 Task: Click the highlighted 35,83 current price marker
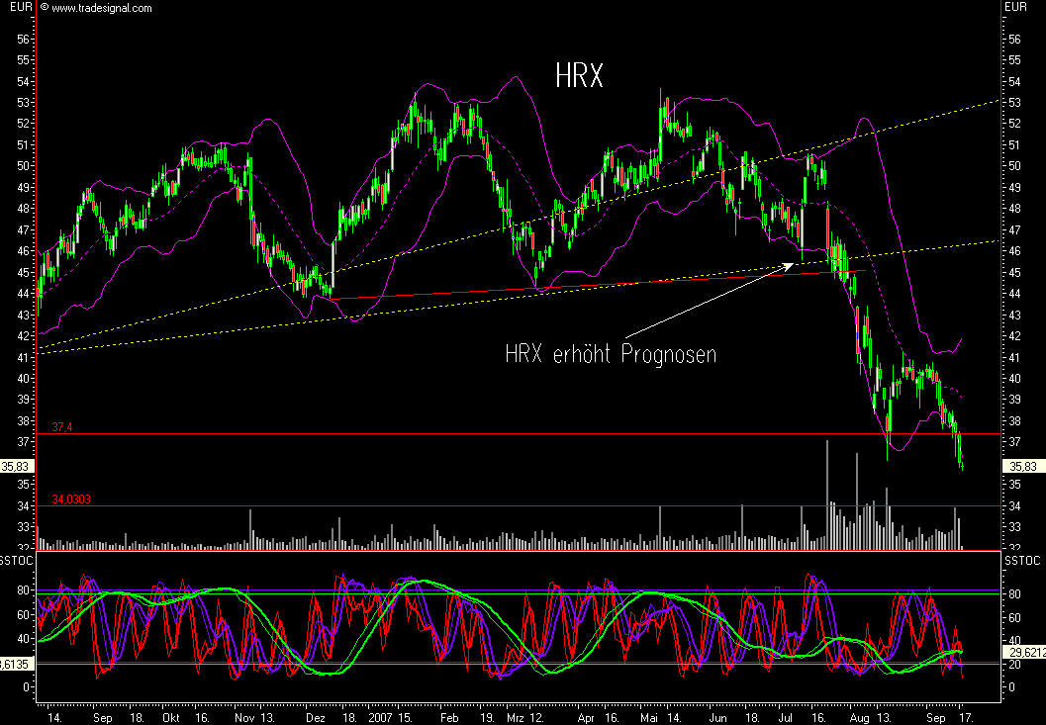click(x=1025, y=465)
